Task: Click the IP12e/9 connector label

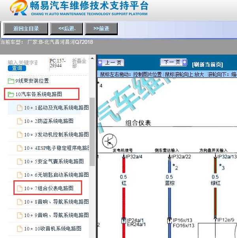Action: 226,220
